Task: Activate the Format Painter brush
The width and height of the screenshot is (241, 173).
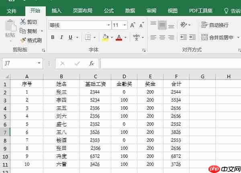Action: pos(23,40)
